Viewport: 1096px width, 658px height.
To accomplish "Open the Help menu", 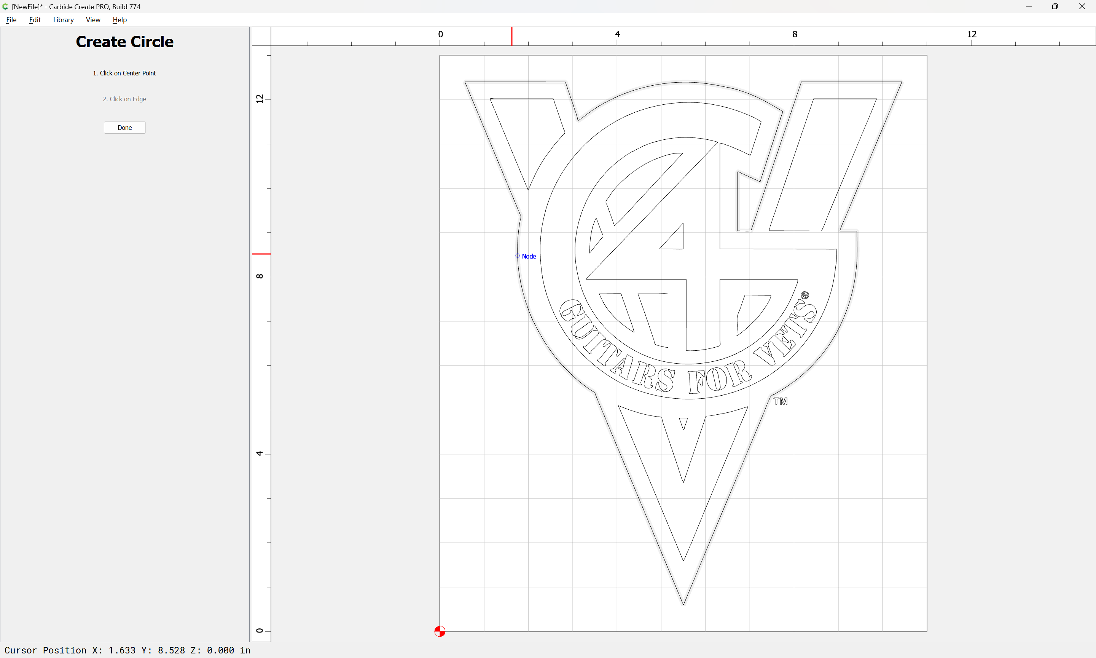I will click(119, 19).
